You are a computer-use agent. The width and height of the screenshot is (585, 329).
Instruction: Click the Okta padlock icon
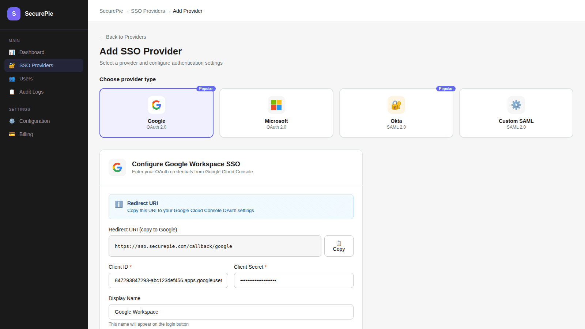coord(396,105)
